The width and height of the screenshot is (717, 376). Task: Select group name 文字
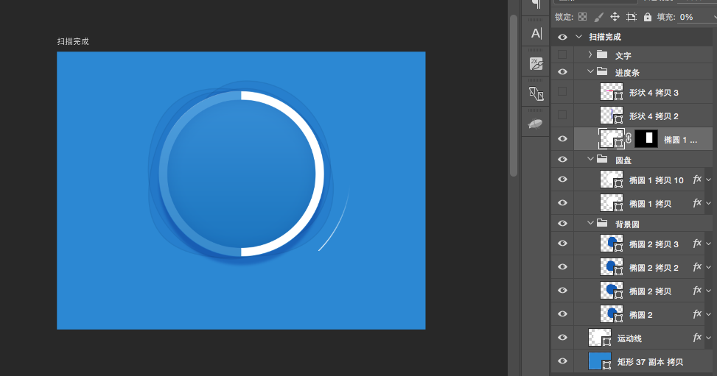point(623,56)
